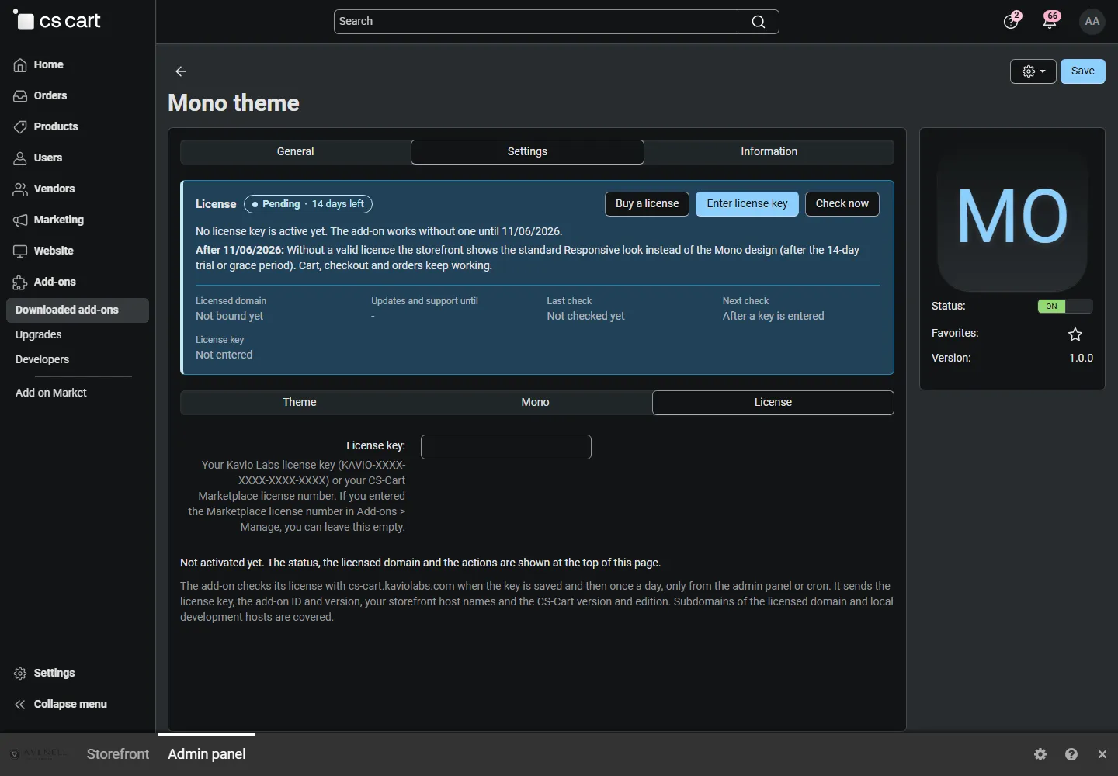1118x776 pixels.
Task: Open the Mono settings sub-tab
Action: pyautogui.click(x=535, y=403)
